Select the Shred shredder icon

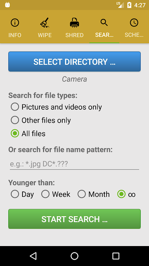click(x=74, y=23)
